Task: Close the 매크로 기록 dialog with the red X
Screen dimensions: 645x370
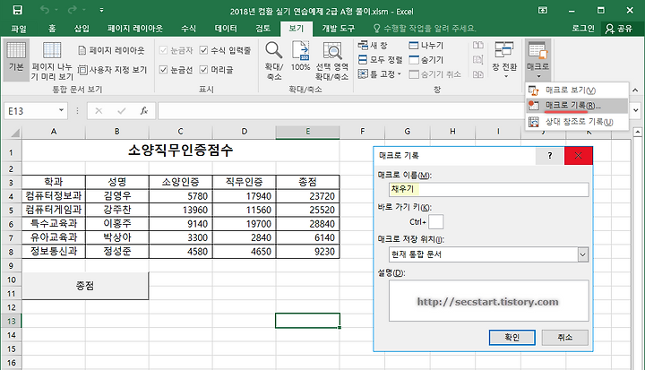Action: [x=579, y=156]
